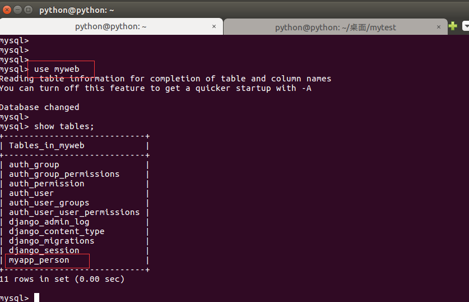Select the "python@python: ~" tab
469x302 pixels.
tap(110, 27)
